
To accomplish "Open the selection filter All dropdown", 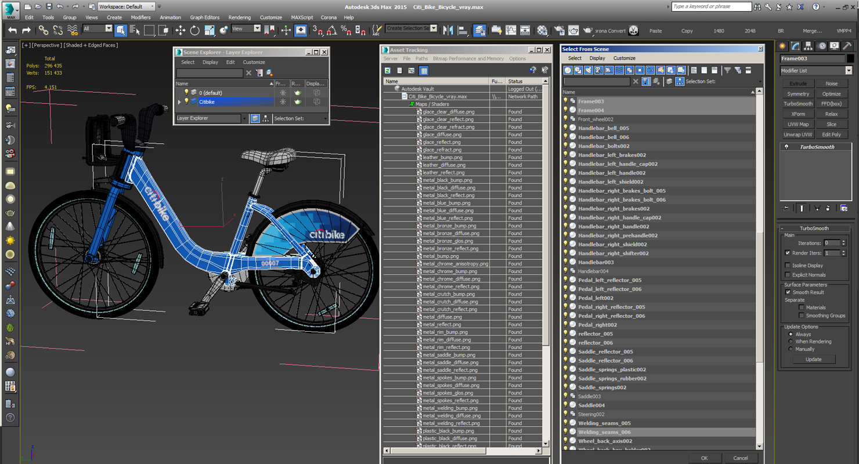I will click(98, 28).
